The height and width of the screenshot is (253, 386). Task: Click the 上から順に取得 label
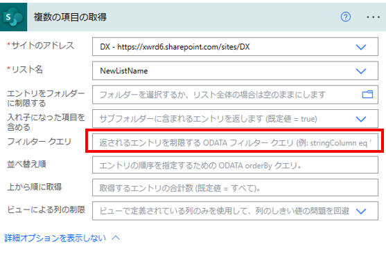pos(34,187)
